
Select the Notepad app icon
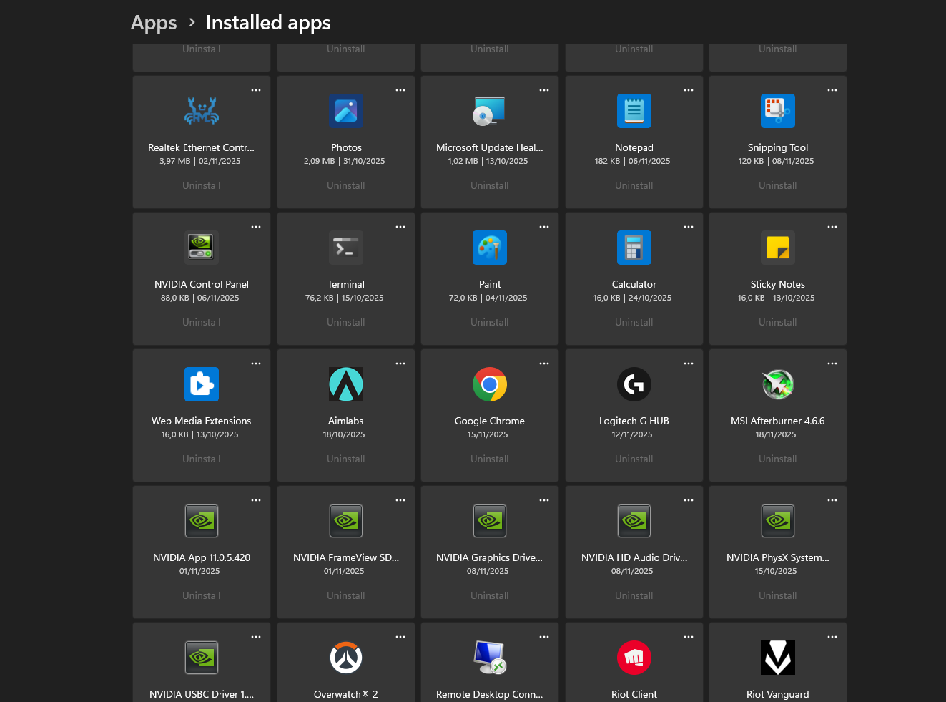(x=634, y=111)
